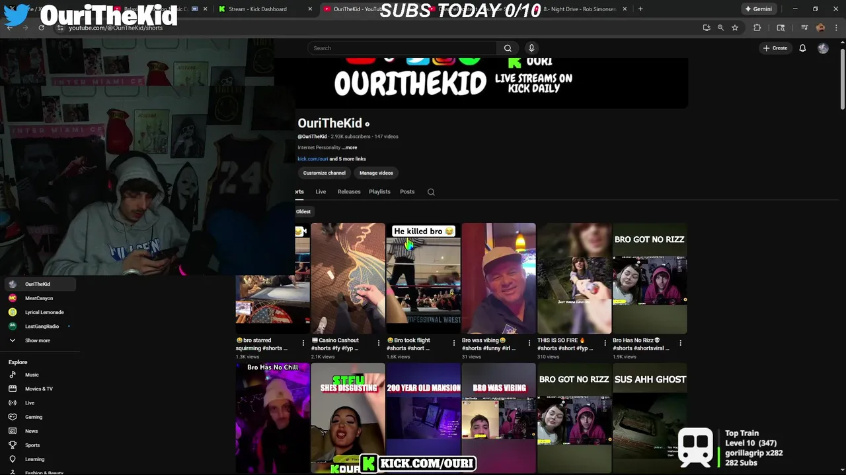846x475 pixels.
Task: Click the Customize channel button
Action: click(325, 173)
